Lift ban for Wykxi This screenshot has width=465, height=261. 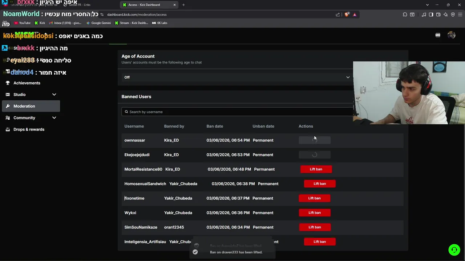point(315,213)
